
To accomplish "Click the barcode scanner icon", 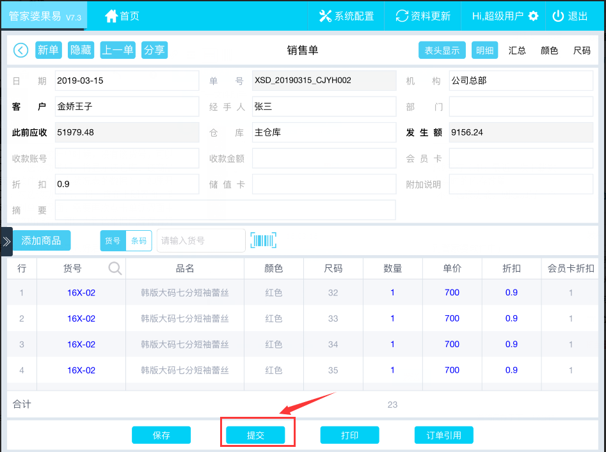I will (262, 240).
